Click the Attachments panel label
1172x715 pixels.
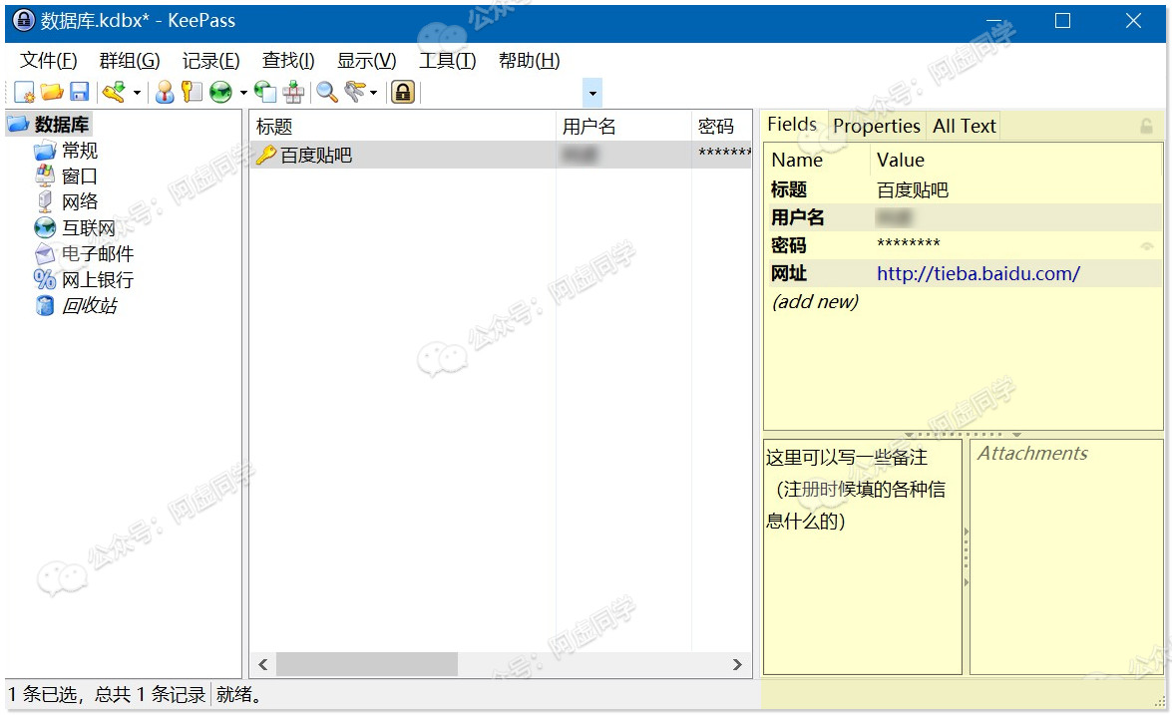(x=1032, y=453)
